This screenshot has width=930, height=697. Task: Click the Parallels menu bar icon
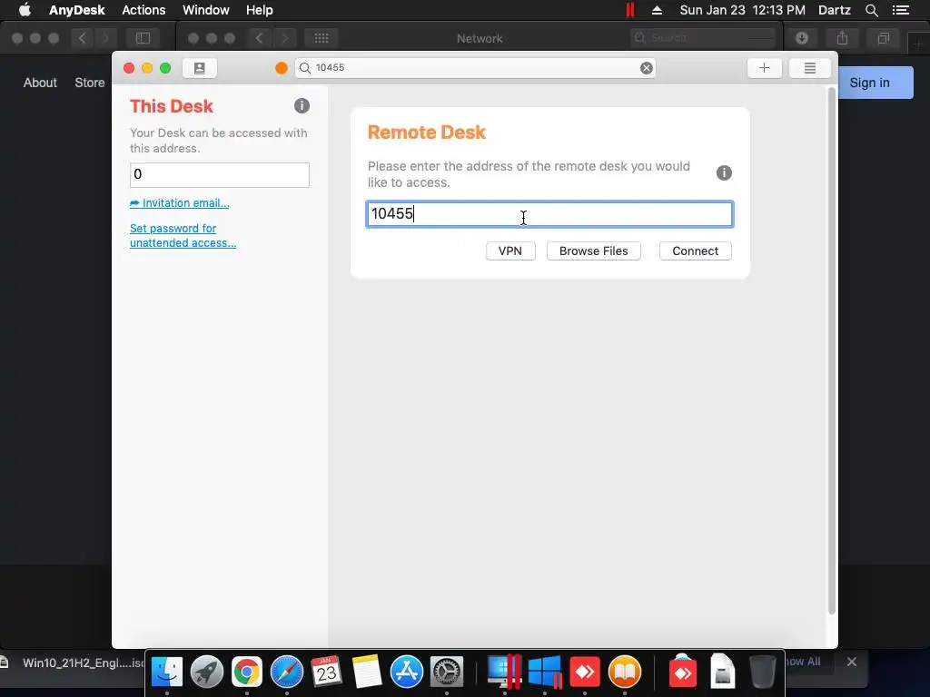[x=630, y=10]
